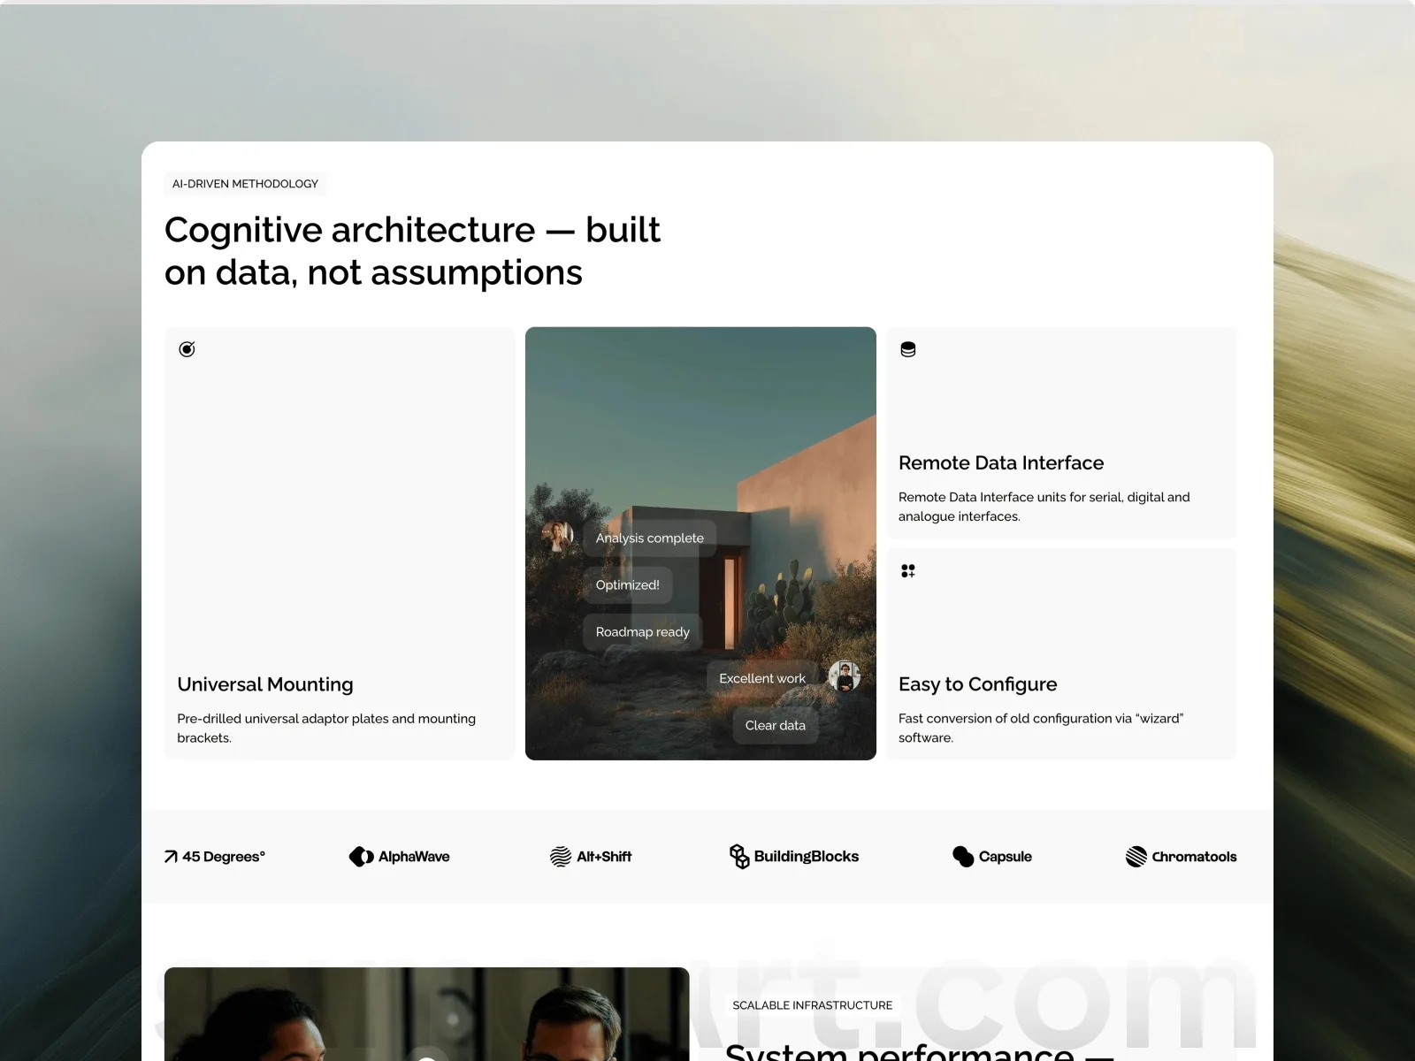
Task: Click the AI-DRIVEN METHODOLOGY tag
Action: click(x=245, y=184)
